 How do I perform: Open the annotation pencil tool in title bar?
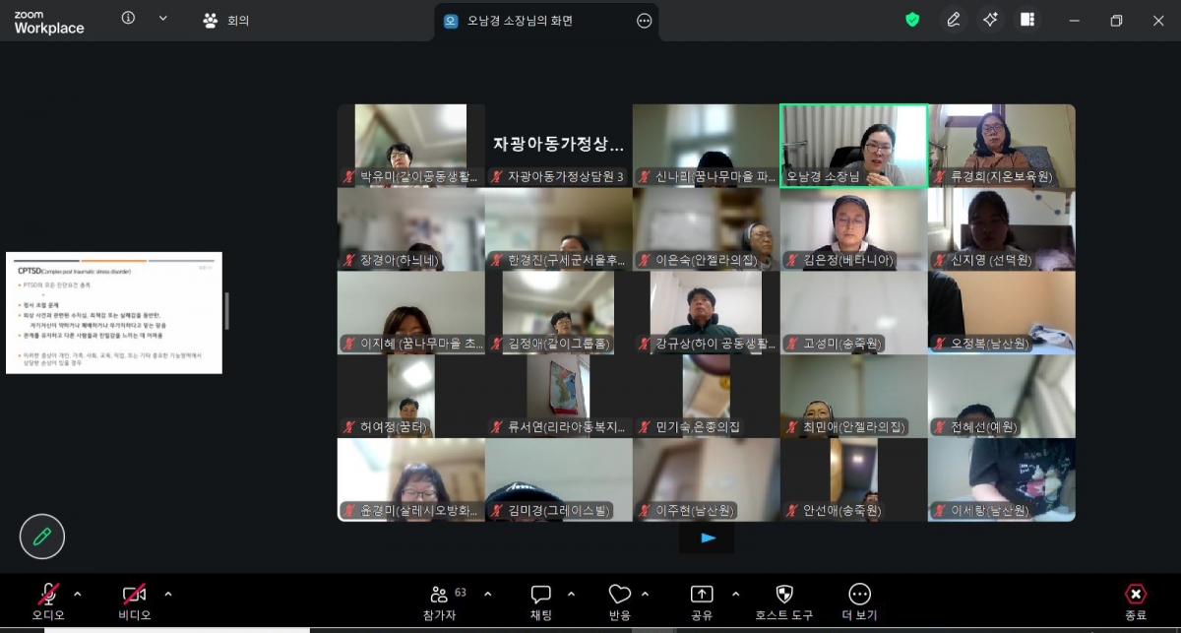[x=953, y=20]
